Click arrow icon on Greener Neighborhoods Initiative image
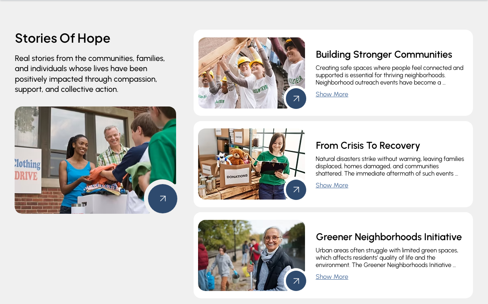The height and width of the screenshot is (304, 488). 296,281
